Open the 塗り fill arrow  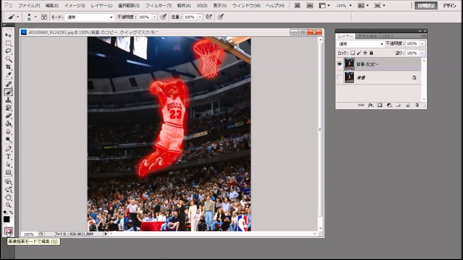pyautogui.click(x=422, y=53)
